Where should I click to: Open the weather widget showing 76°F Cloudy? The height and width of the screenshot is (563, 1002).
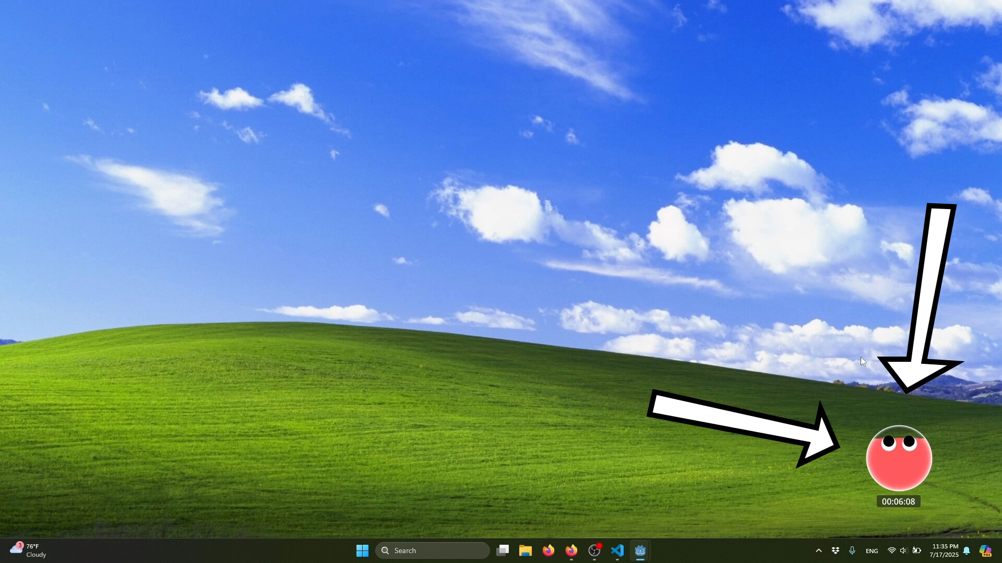click(x=29, y=550)
